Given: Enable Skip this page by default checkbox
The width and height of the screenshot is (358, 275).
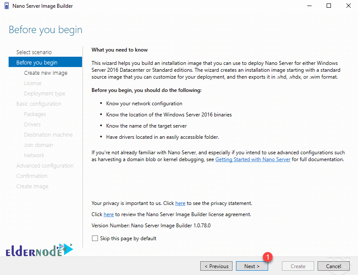Looking at the screenshot, I should coord(95,238).
